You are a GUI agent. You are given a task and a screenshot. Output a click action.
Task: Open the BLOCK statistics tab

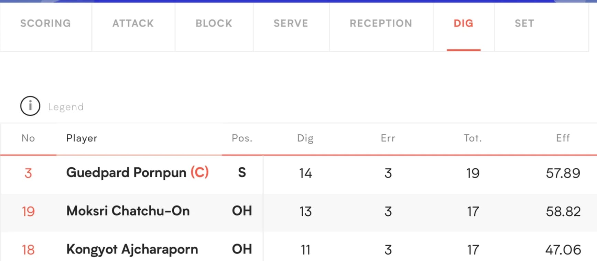(x=214, y=23)
